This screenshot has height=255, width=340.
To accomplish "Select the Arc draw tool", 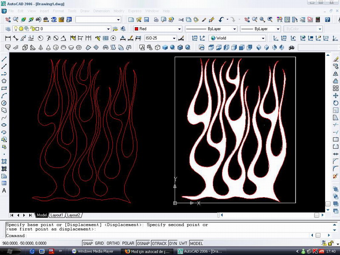I will click(x=4, y=96).
